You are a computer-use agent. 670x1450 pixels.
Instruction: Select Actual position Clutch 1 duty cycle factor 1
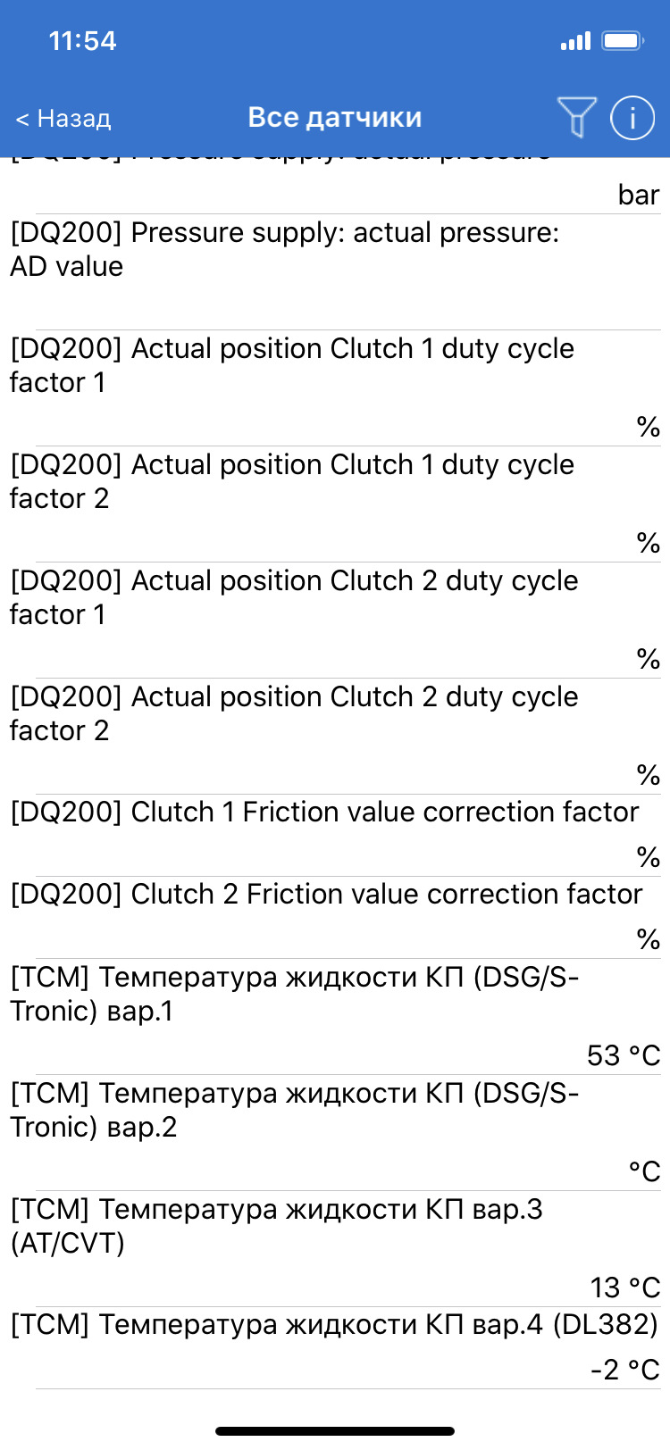click(x=335, y=388)
